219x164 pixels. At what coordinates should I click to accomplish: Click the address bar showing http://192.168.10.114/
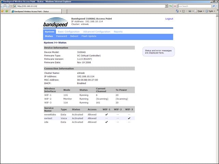point(89,6)
